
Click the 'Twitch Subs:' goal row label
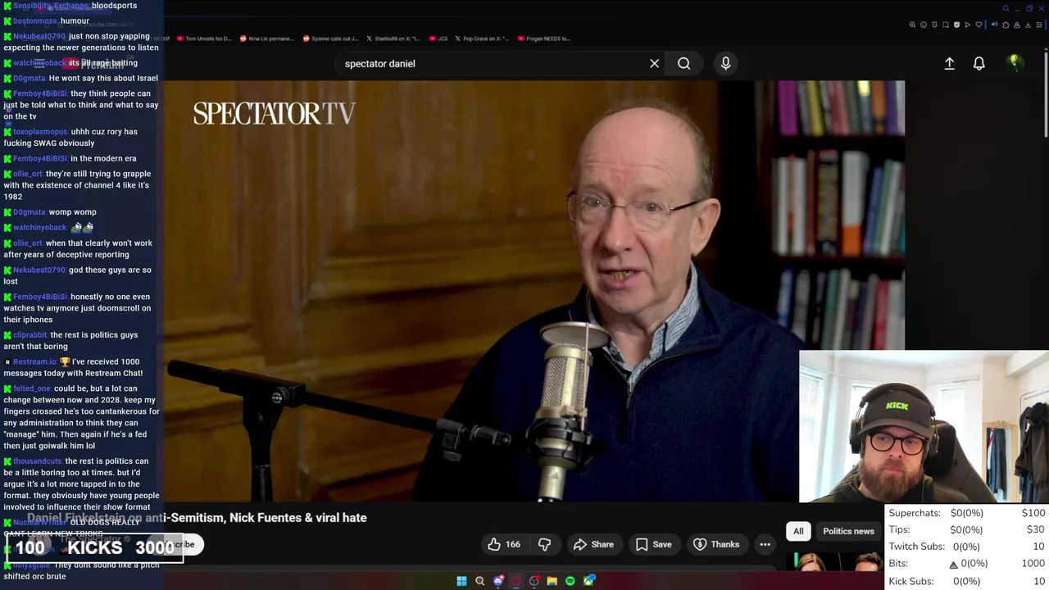point(918,547)
